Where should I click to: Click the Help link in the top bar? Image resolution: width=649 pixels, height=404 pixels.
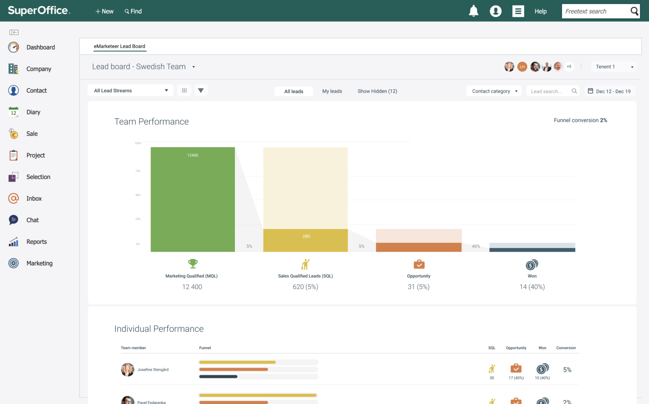pos(540,11)
